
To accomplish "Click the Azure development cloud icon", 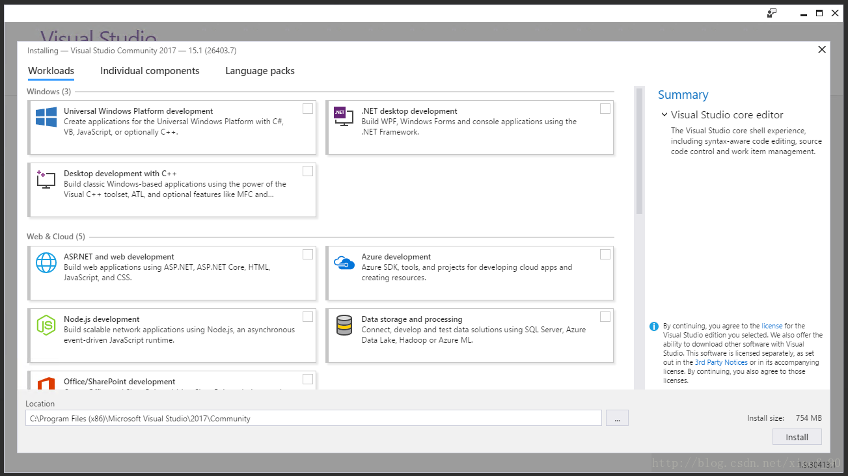I will [343, 262].
